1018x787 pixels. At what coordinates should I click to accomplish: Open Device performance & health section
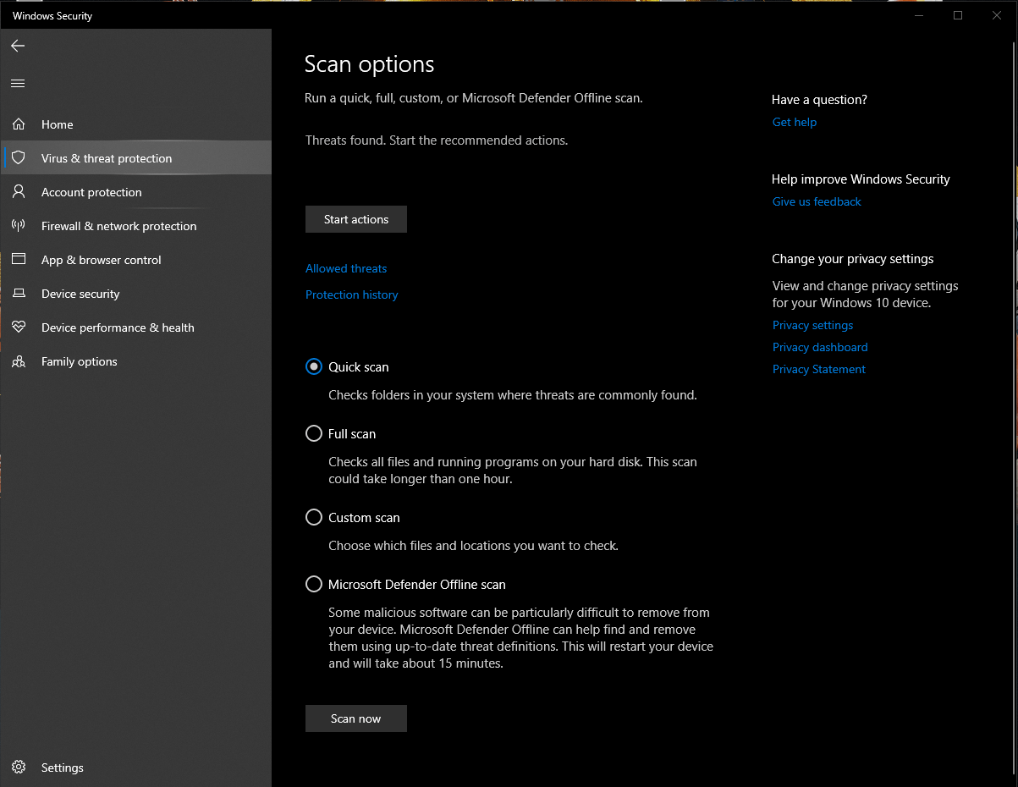(136, 327)
